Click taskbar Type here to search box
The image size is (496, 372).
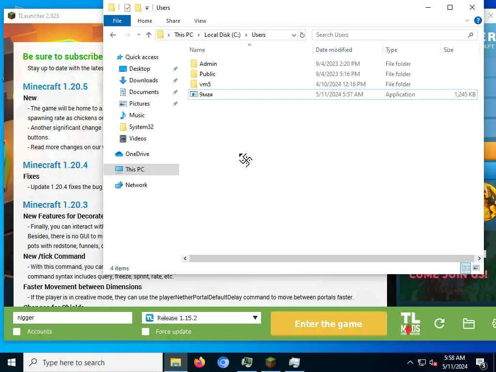93,362
